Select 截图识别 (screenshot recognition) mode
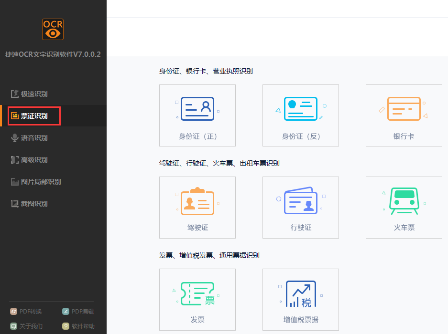 (33, 204)
